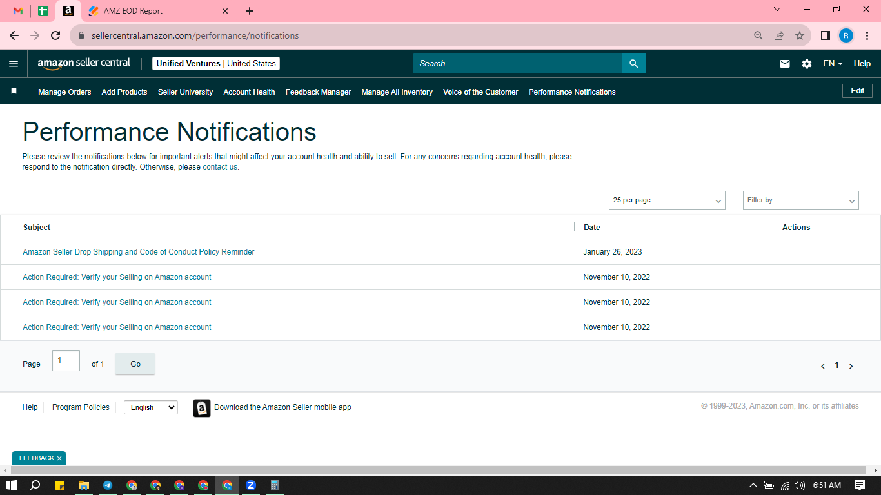Expand the EN language dropdown
Viewport: 881px width, 495px height.
coord(833,63)
